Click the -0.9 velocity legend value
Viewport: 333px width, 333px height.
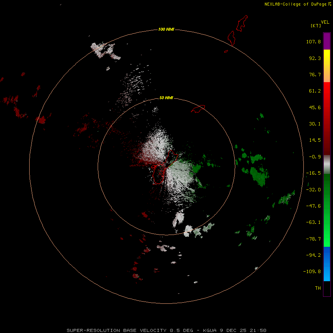pos(315,157)
